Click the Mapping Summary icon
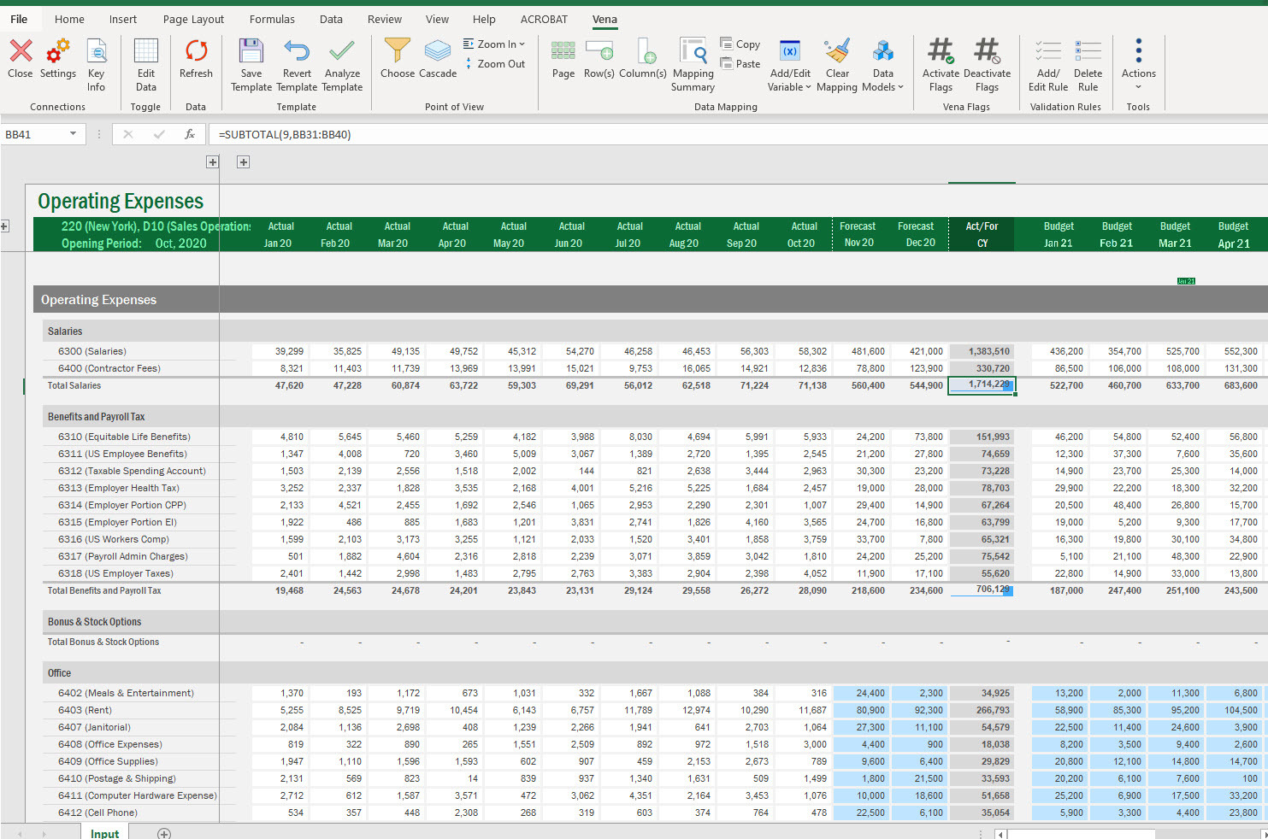Viewport: 1268px width, 839px height. (x=693, y=52)
